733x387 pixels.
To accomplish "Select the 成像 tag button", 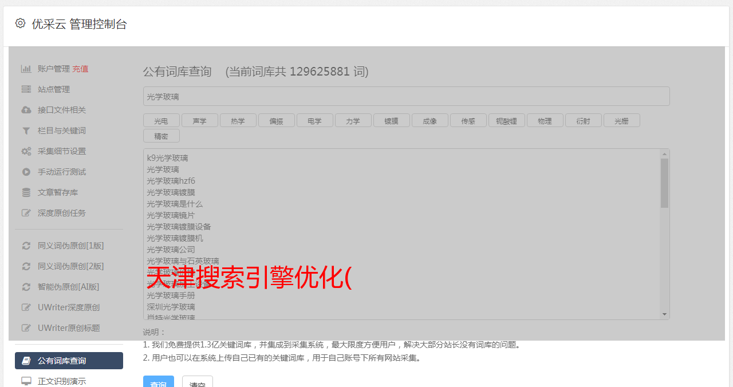I will [430, 120].
